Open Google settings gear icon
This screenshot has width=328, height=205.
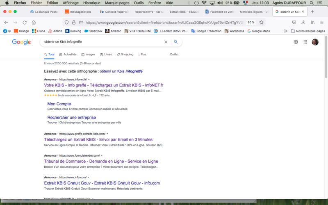point(296,42)
